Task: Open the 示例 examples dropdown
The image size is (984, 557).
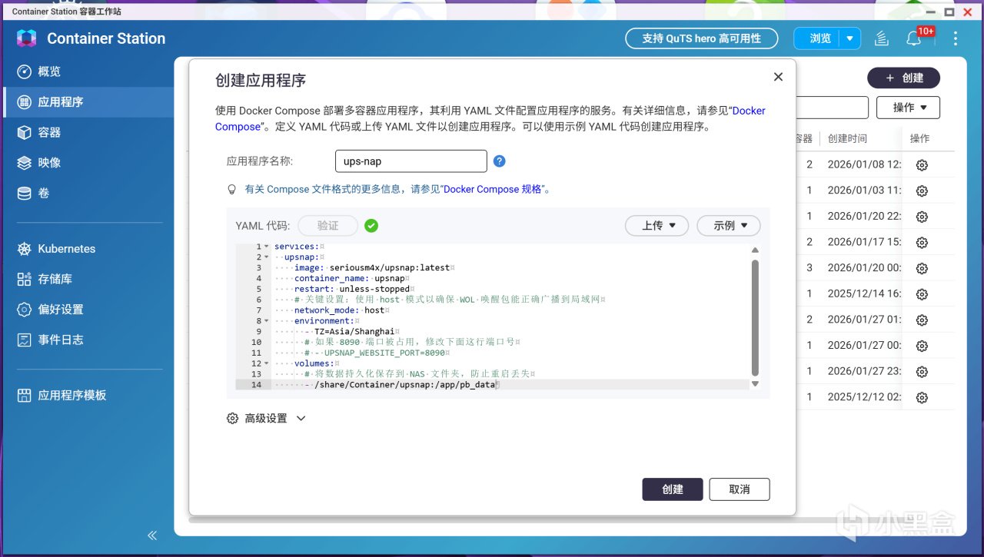Action: (728, 226)
